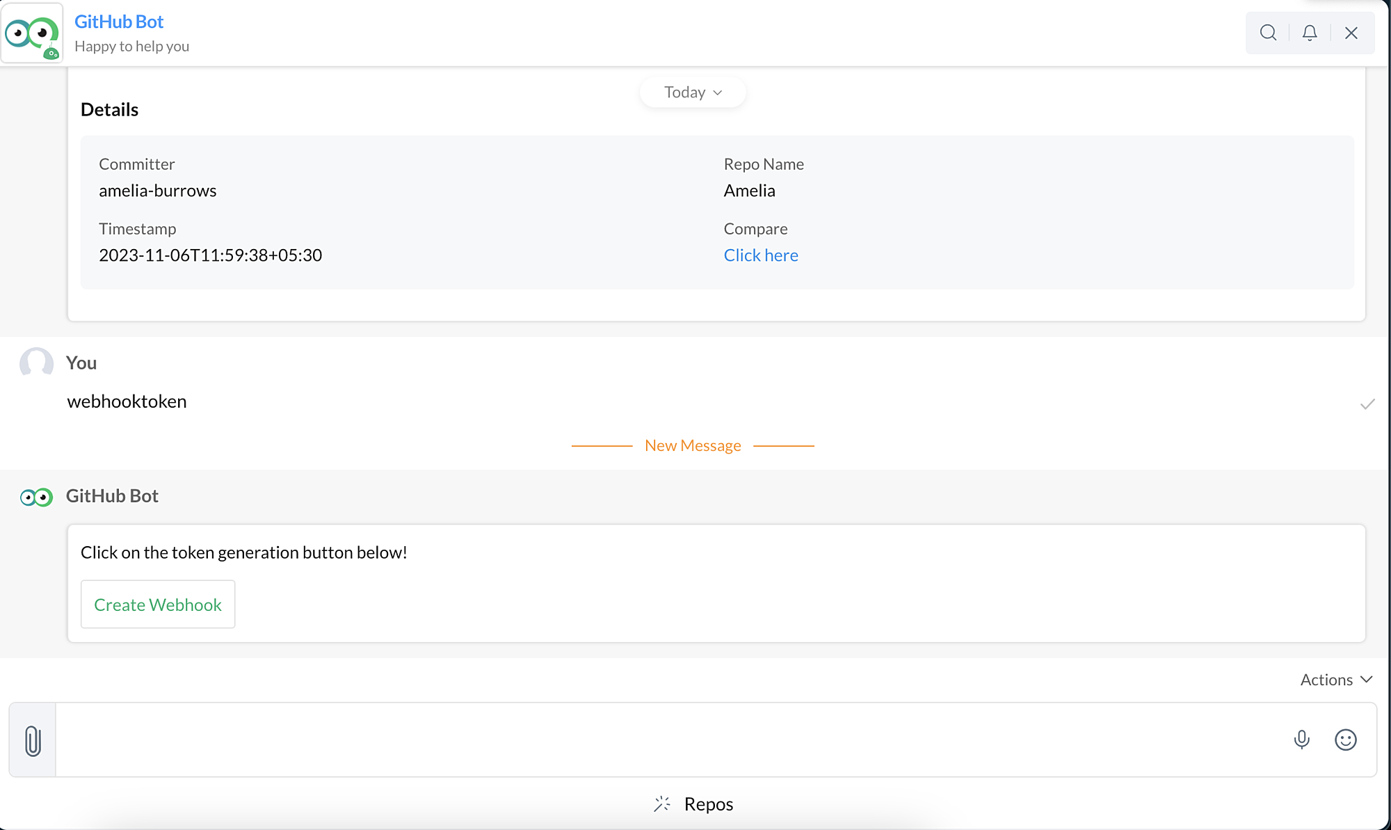Screen dimensions: 1391x830
Task: Click the Compare 'Click here' link
Action: [x=761, y=255]
